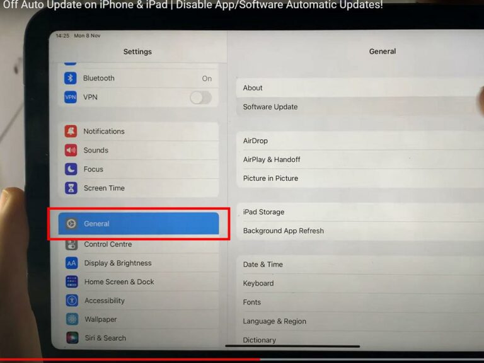Open Sounds settings
The image size is (484, 363).
tap(139, 150)
